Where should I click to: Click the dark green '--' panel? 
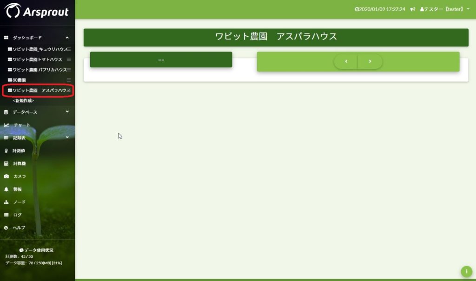161,59
